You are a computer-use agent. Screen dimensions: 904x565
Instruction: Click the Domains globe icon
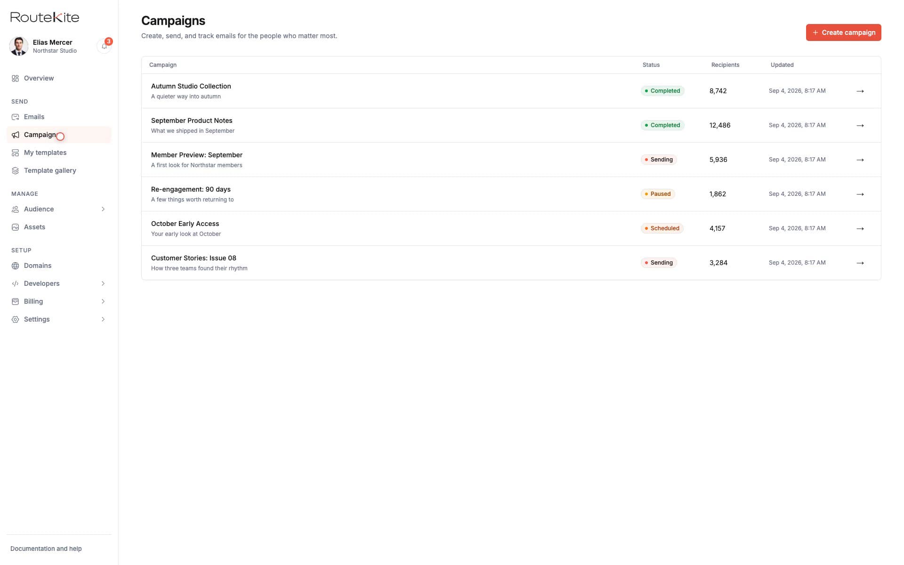click(15, 266)
